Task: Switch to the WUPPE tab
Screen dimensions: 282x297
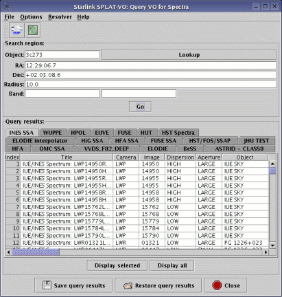Action: click(52, 133)
